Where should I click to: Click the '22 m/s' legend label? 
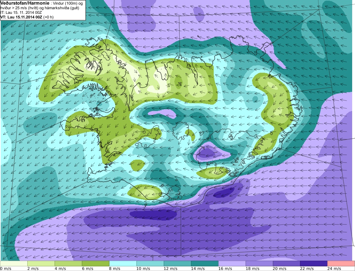click(x=307, y=269)
